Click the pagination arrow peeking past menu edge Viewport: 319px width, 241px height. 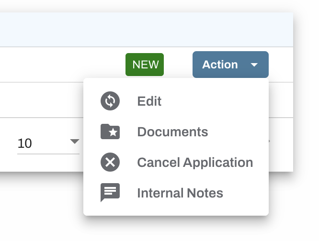(270, 141)
